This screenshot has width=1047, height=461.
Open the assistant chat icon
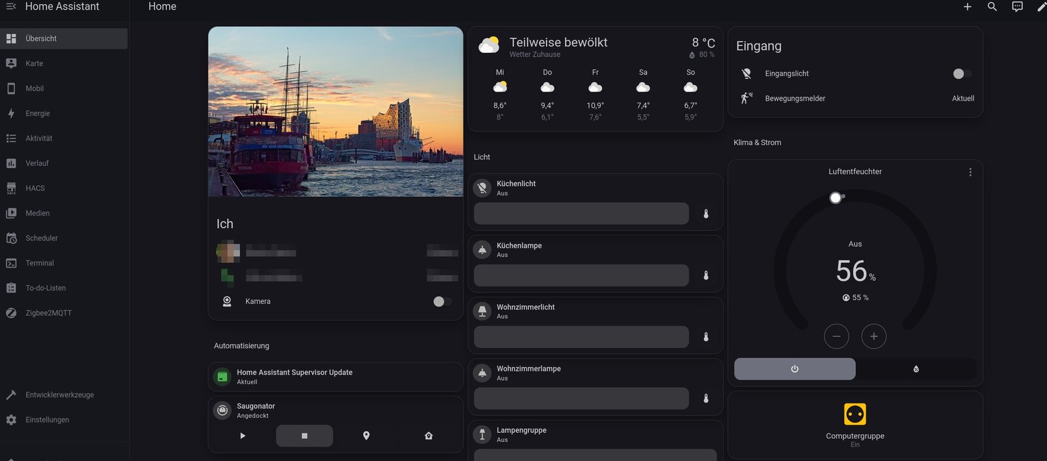click(1017, 7)
